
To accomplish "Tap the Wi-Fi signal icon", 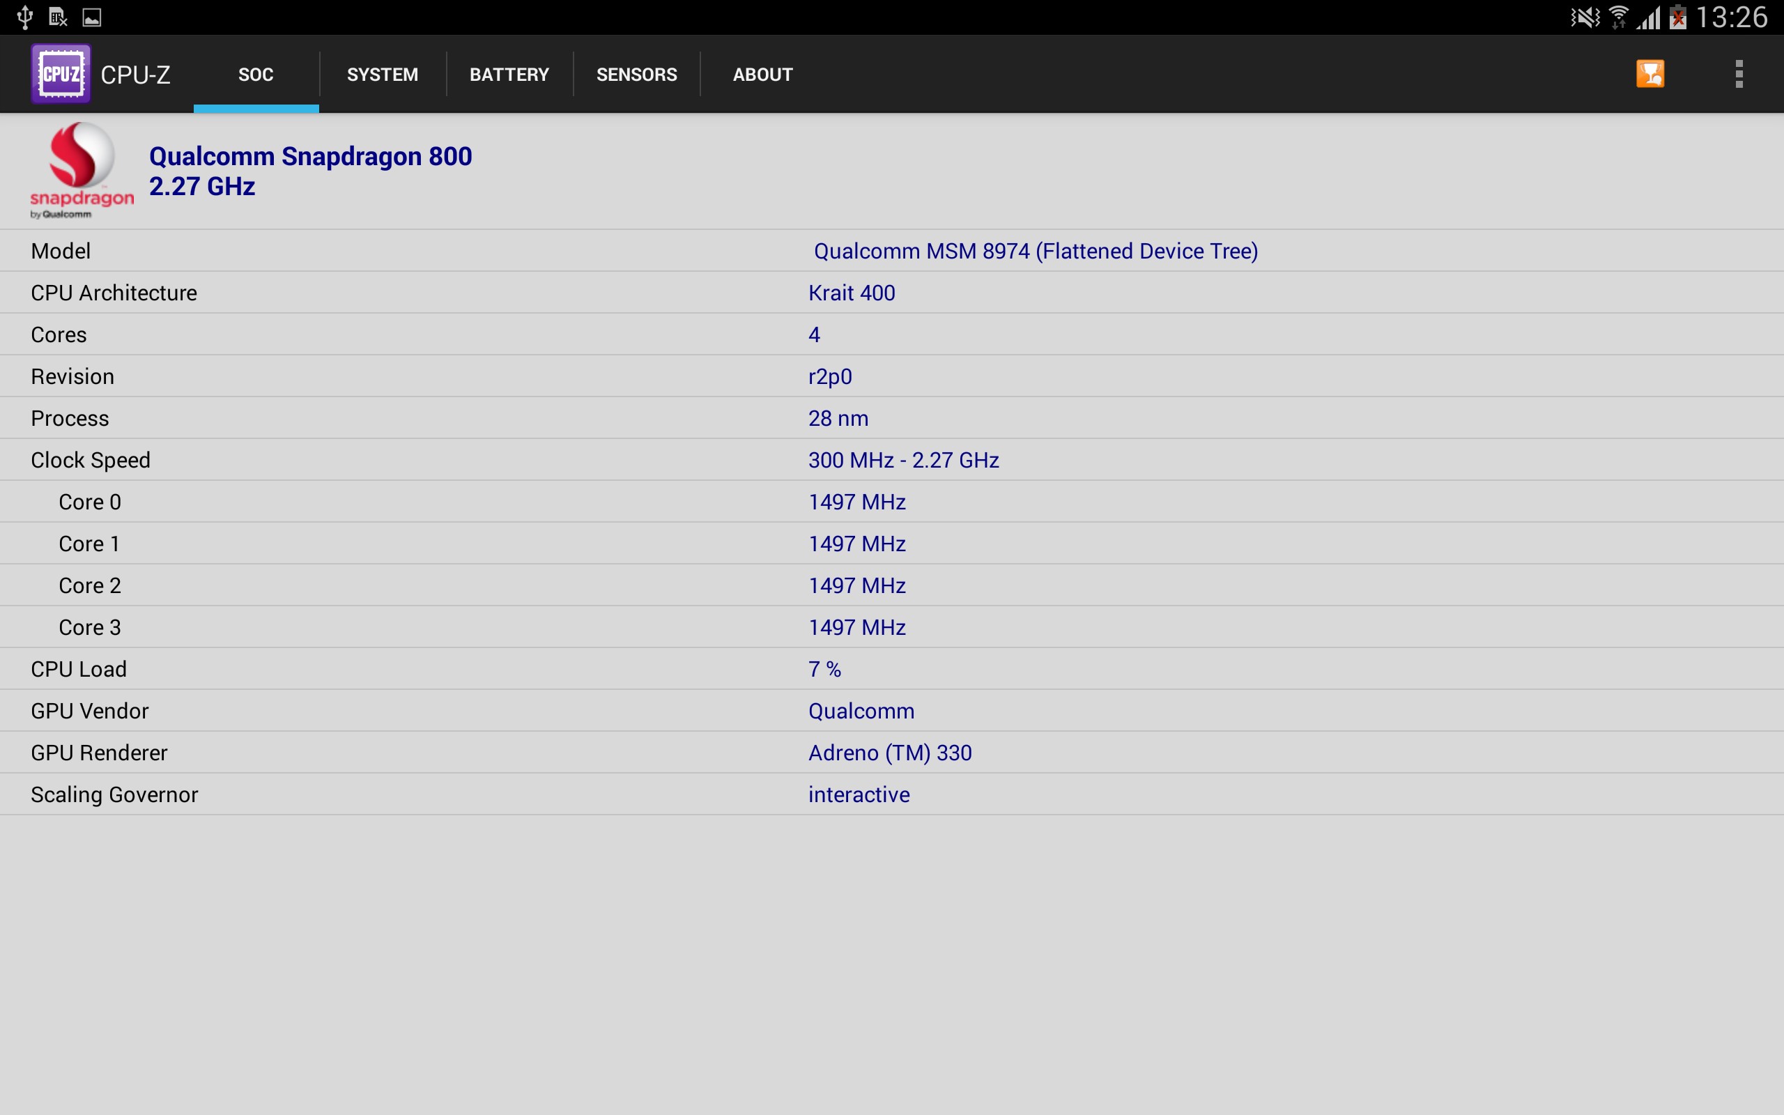I will pos(1618,17).
